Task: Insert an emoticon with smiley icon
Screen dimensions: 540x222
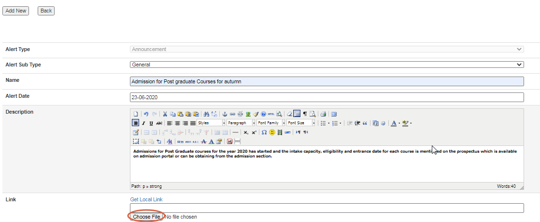Action: coord(272,132)
